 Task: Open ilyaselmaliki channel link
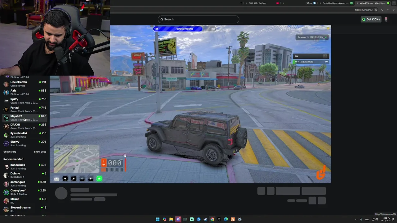pos(25,135)
